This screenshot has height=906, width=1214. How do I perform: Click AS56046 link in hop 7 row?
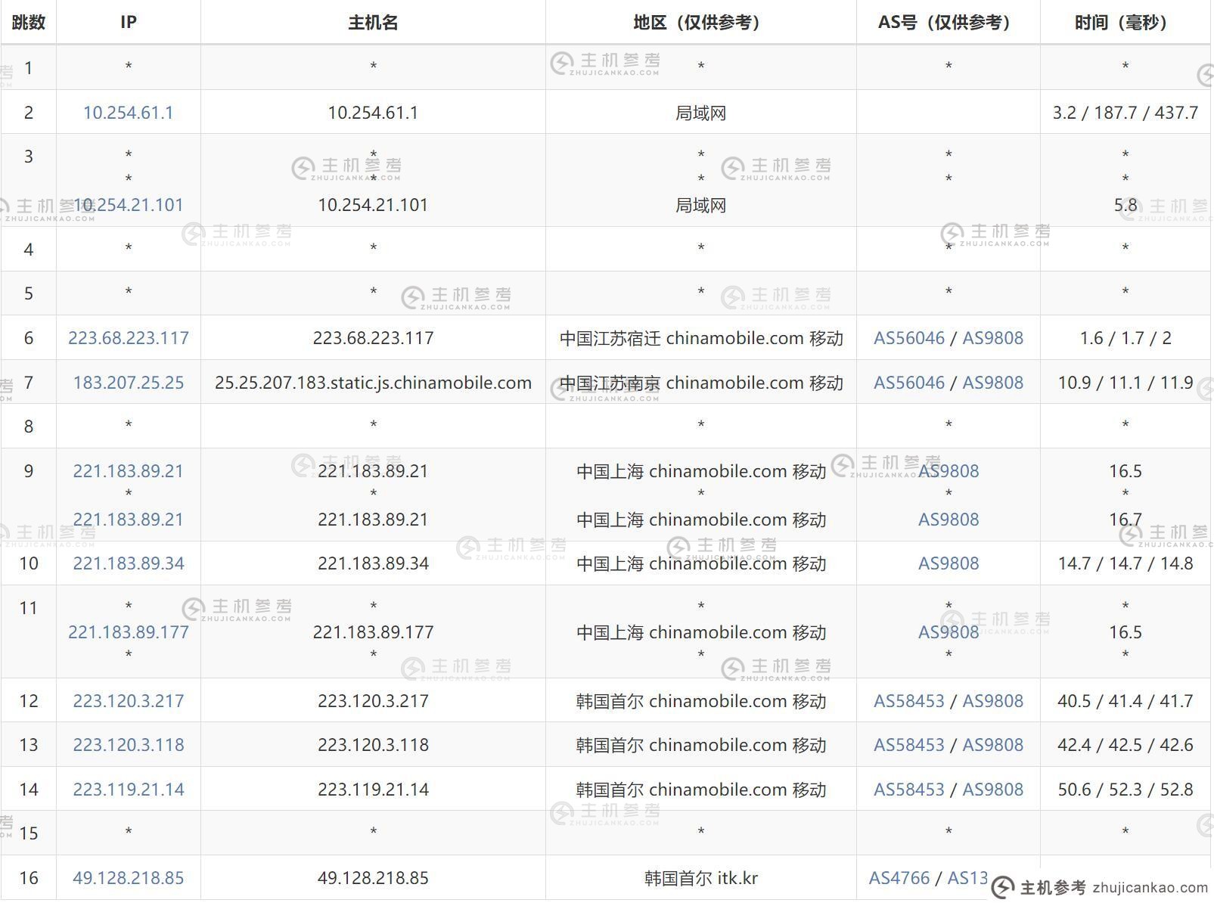(908, 383)
